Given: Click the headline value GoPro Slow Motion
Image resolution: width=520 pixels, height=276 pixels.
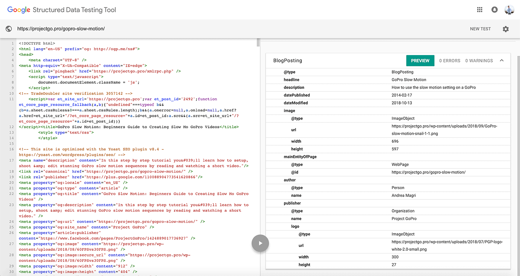Looking at the screenshot, I should coord(409,80).
